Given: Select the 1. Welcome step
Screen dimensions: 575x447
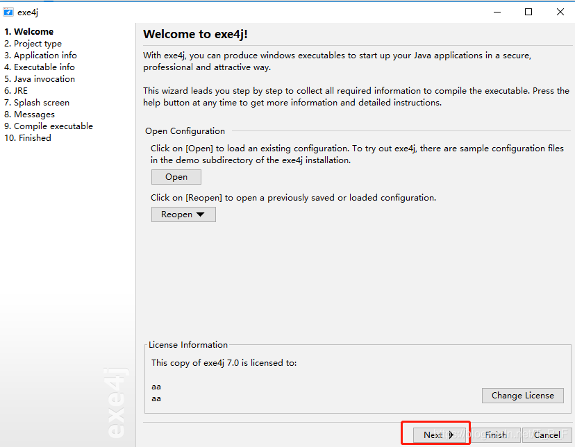Looking at the screenshot, I should click(29, 31).
